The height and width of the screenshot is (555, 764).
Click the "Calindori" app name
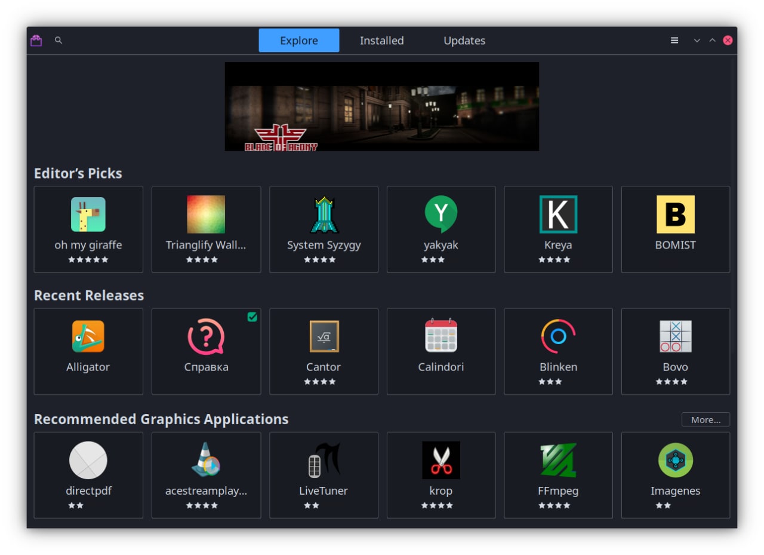(x=441, y=367)
